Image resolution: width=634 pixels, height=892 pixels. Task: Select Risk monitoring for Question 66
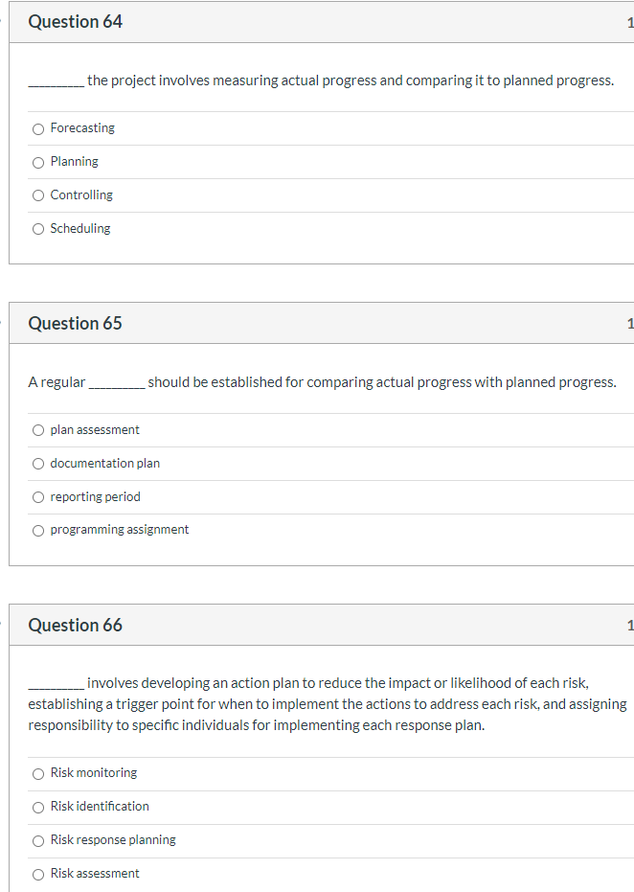point(37,773)
